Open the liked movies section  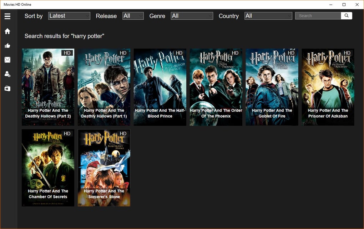[7, 45]
